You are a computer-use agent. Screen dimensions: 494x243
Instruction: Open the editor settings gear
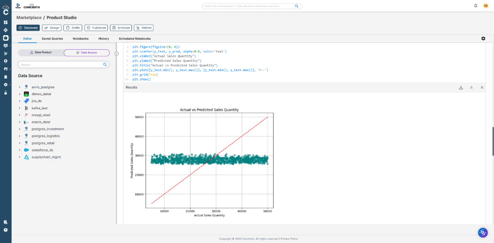483,38
